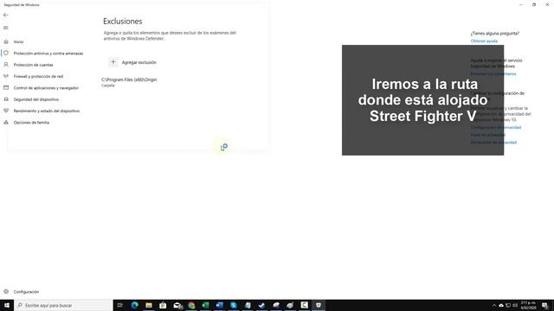
Task: Select the person icon for account protection
Action: [6, 65]
